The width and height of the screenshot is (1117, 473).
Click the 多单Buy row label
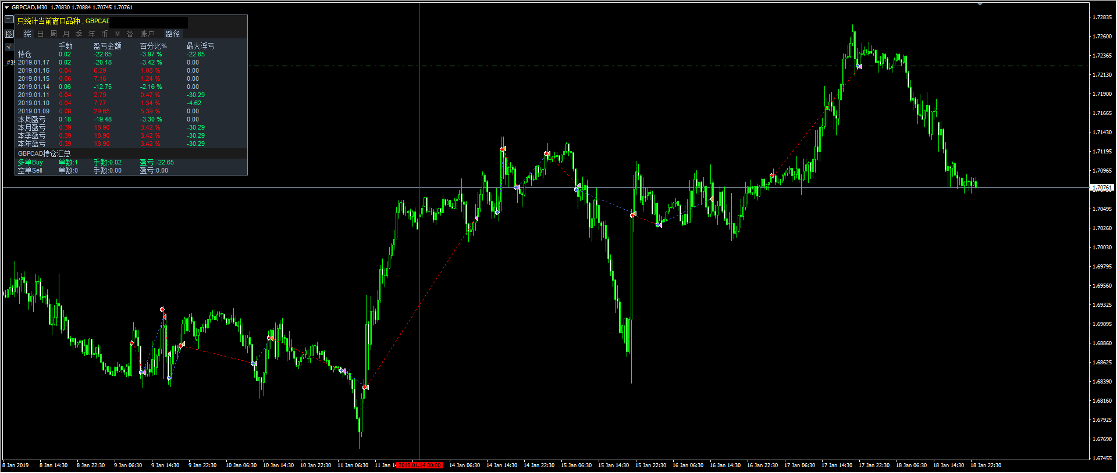pyautogui.click(x=30, y=162)
